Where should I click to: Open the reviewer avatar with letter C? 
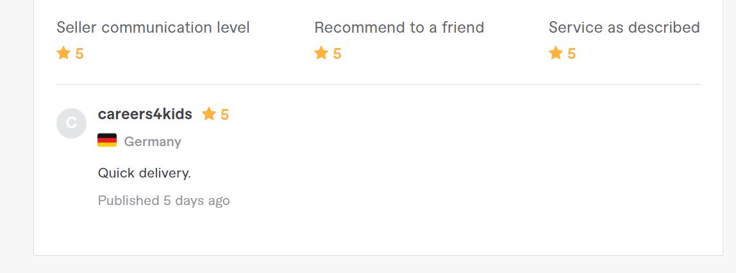(x=72, y=123)
